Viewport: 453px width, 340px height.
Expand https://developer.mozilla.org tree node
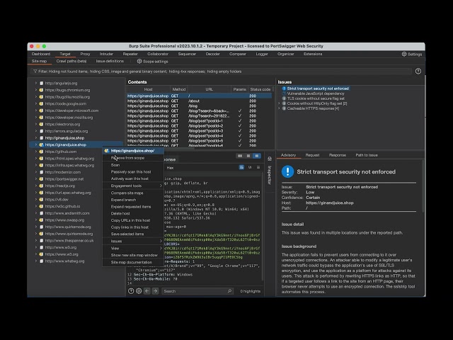[x=36, y=118]
